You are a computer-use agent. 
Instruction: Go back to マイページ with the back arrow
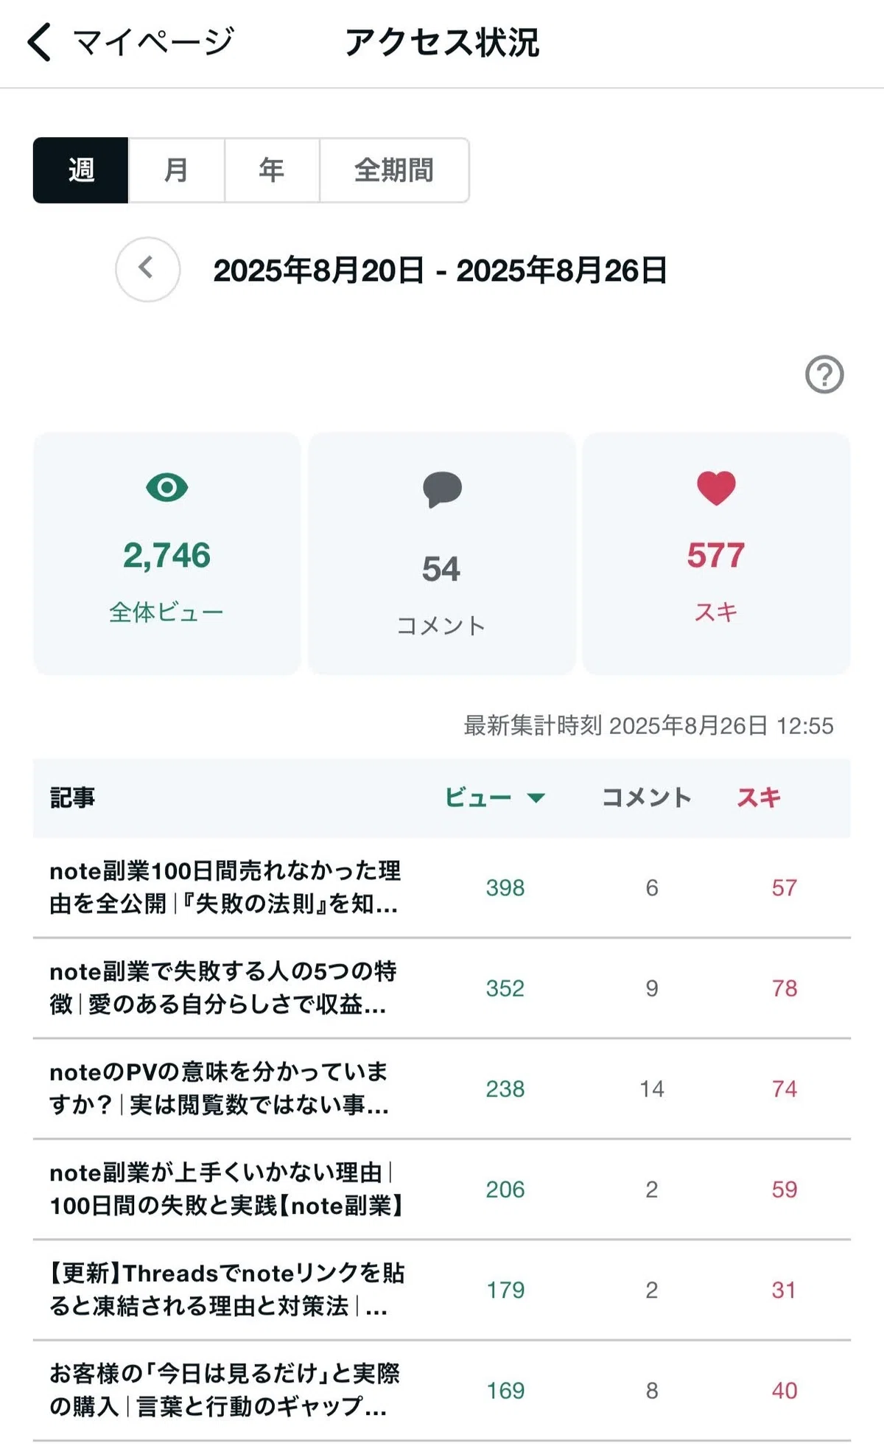[x=40, y=42]
